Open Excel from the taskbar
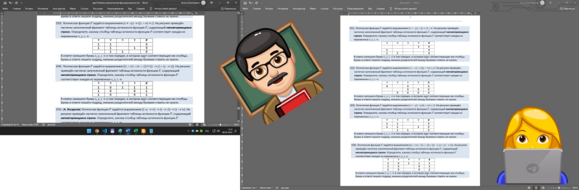This screenshot has height=190, width=579. (x=136, y=131)
